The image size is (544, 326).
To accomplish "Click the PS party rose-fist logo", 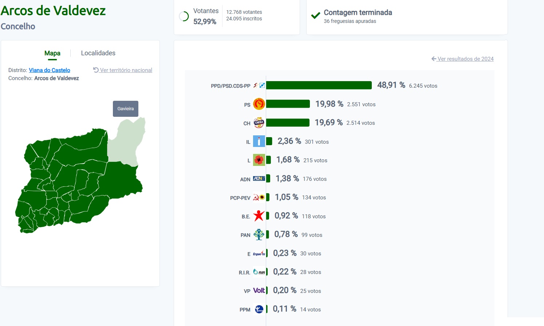I will click(259, 104).
